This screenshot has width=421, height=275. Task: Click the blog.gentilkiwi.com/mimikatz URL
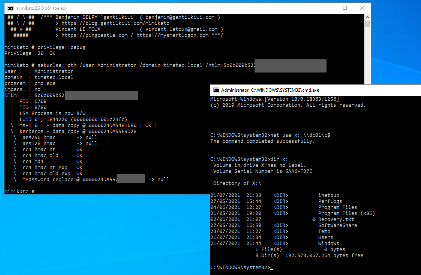[115, 23]
